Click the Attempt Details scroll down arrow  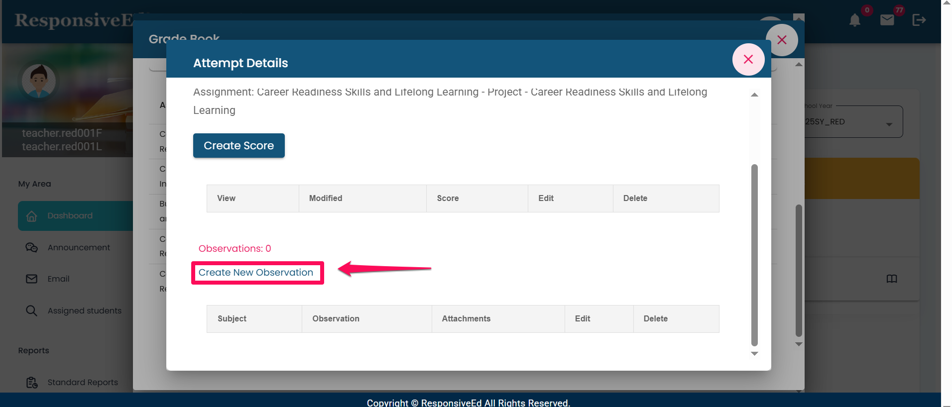click(754, 354)
